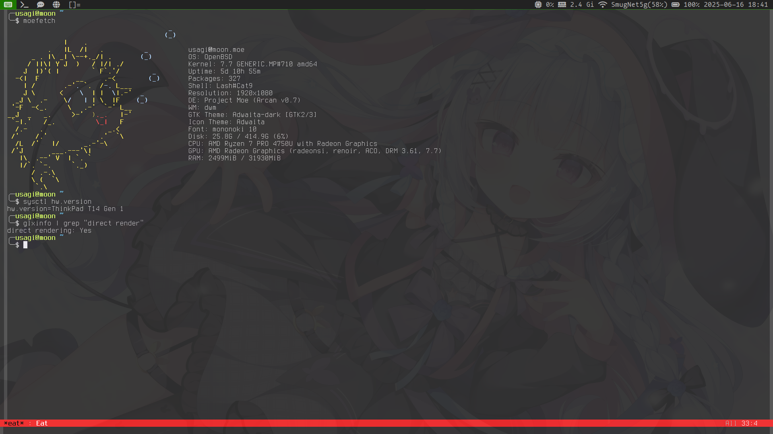The width and height of the screenshot is (773, 434).
Task: Click the All position indicator in mode line
Action: tap(731, 424)
